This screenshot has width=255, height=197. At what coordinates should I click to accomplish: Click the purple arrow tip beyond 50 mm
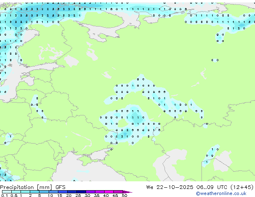pyautogui.click(x=127, y=192)
